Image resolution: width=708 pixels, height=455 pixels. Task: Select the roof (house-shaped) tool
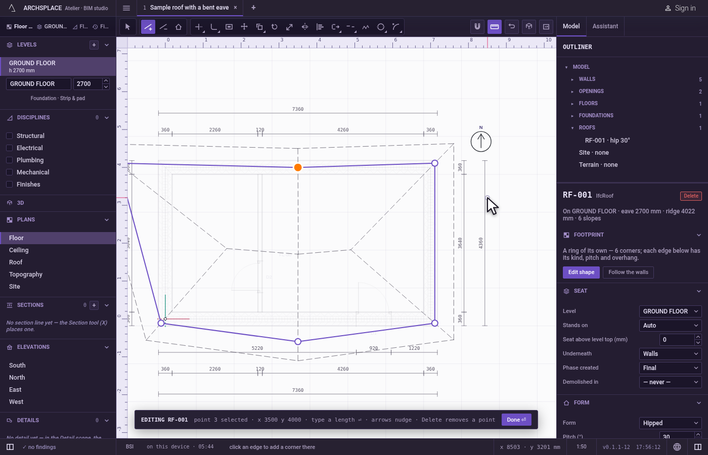pyautogui.click(x=179, y=27)
